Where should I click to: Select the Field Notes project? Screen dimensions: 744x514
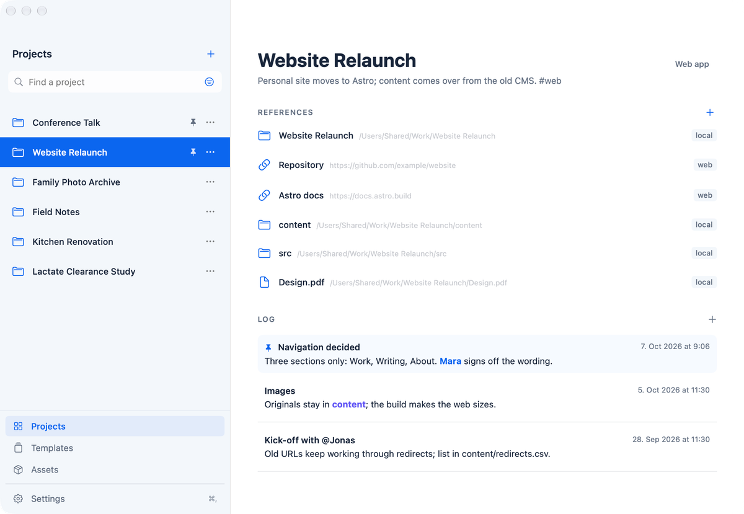(x=115, y=211)
